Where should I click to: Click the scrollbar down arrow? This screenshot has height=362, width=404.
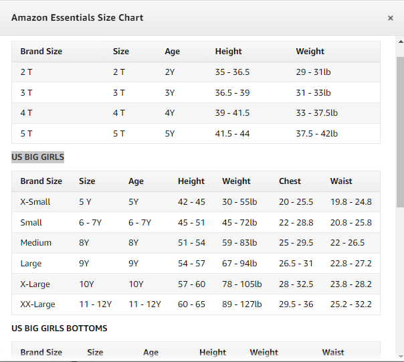pyautogui.click(x=401, y=357)
